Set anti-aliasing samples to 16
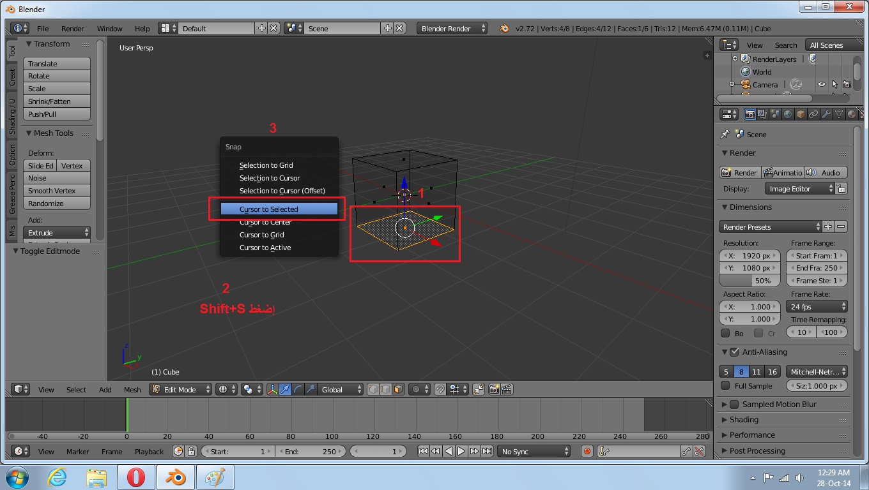The width and height of the screenshot is (869, 490). 773,371
